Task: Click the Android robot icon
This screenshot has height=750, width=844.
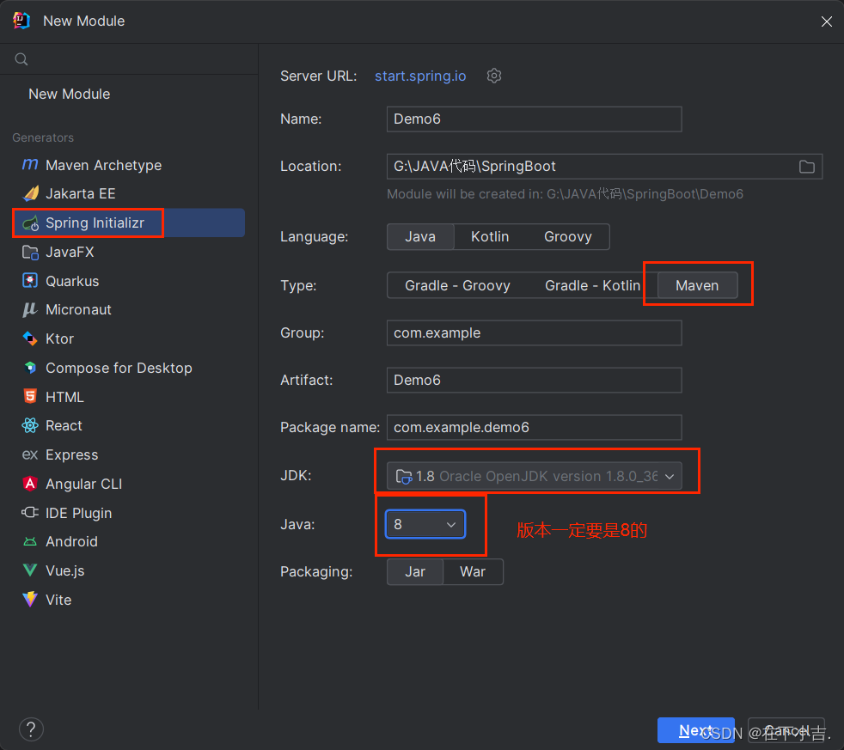Action: tap(30, 542)
